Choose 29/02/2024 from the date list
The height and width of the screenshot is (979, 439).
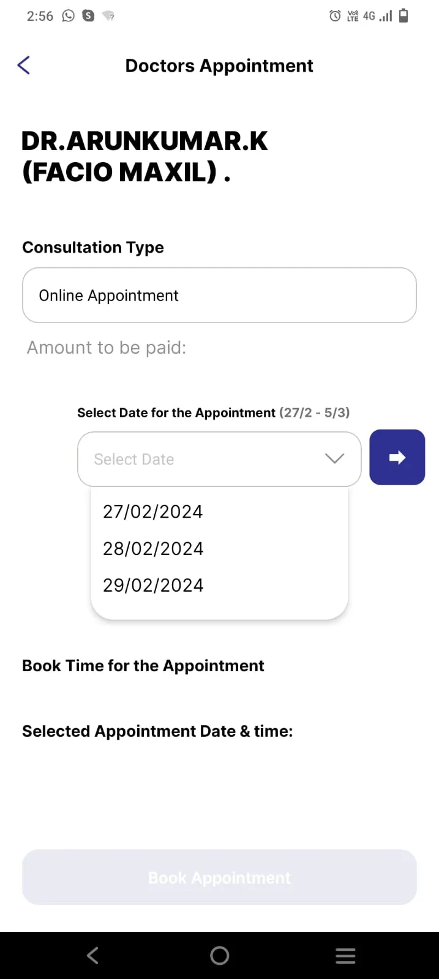click(x=152, y=585)
